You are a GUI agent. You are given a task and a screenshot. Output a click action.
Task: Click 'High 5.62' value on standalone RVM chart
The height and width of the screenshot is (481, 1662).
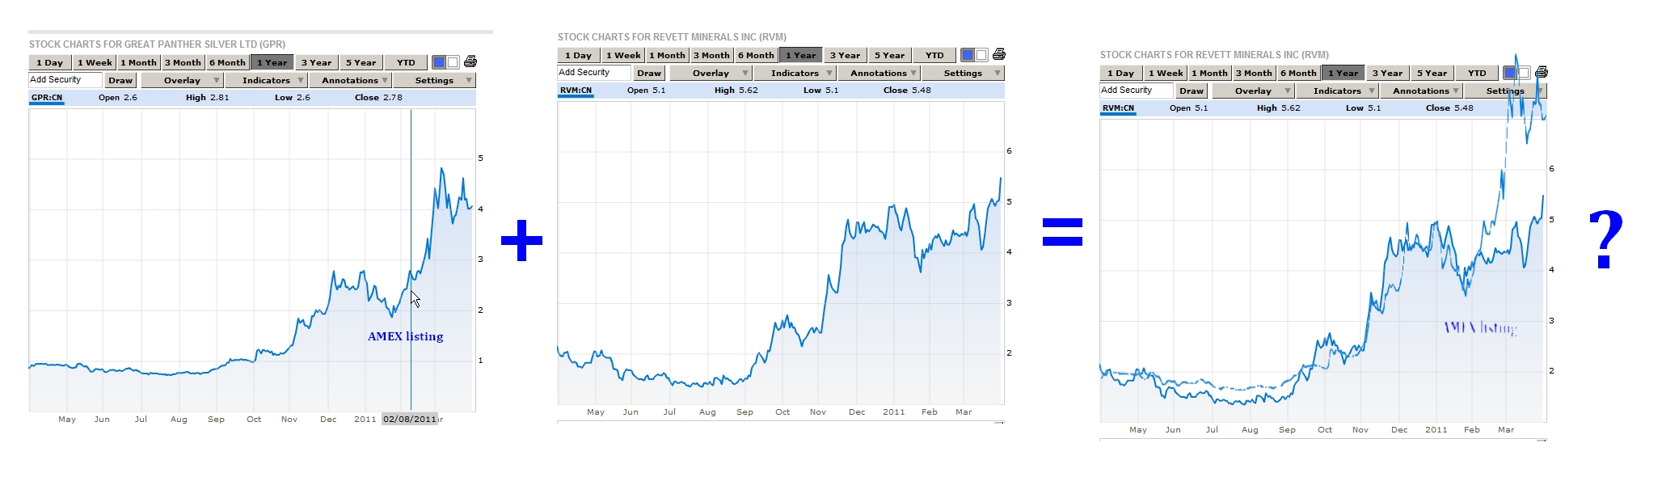[x=736, y=91]
